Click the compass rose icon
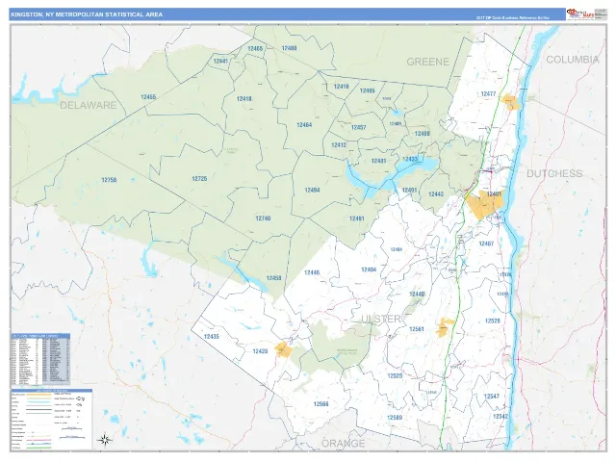This screenshot has height=462, width=616. coord(105,440)
